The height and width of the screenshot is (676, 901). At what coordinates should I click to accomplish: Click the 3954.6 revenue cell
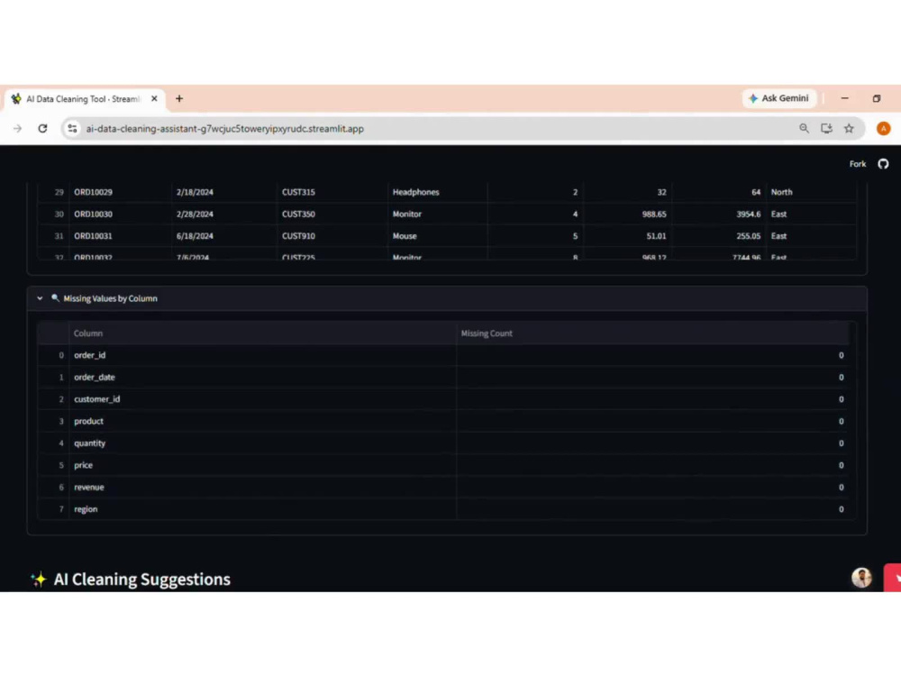click(719, 214)
